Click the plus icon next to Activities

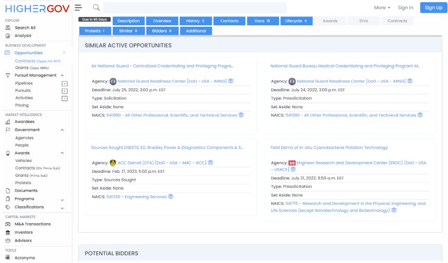64,98
